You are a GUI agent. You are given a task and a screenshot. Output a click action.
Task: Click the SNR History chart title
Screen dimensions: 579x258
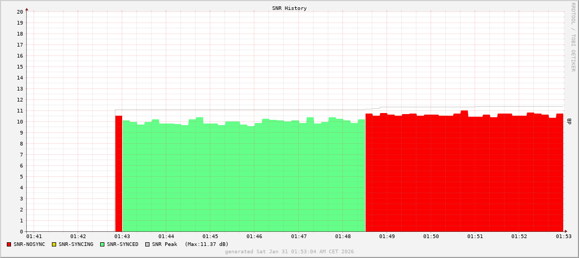point(289,8)
